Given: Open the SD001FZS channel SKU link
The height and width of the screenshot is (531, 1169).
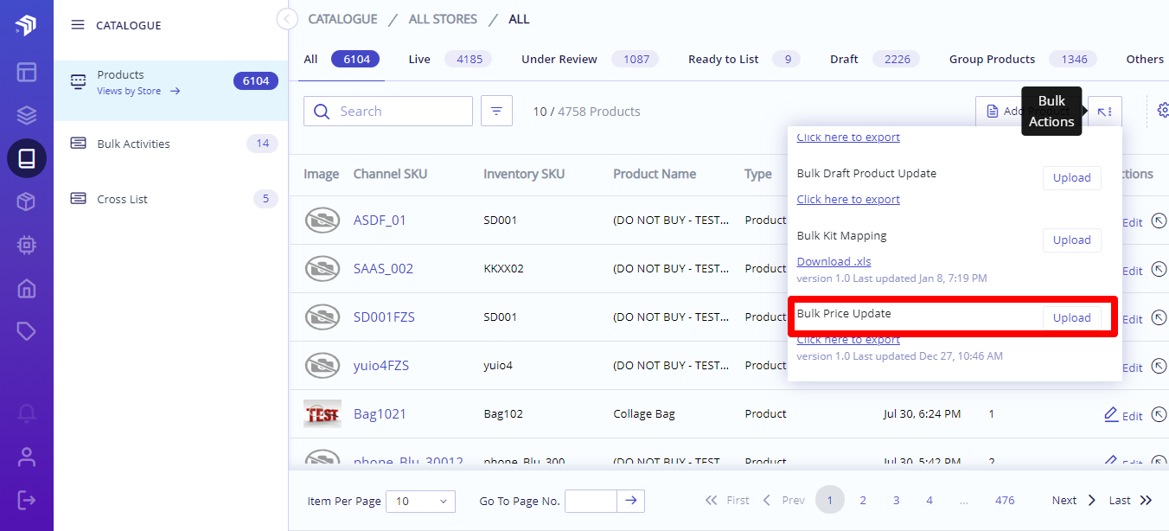Looking at the screenshot, I should tap(384, 317).
